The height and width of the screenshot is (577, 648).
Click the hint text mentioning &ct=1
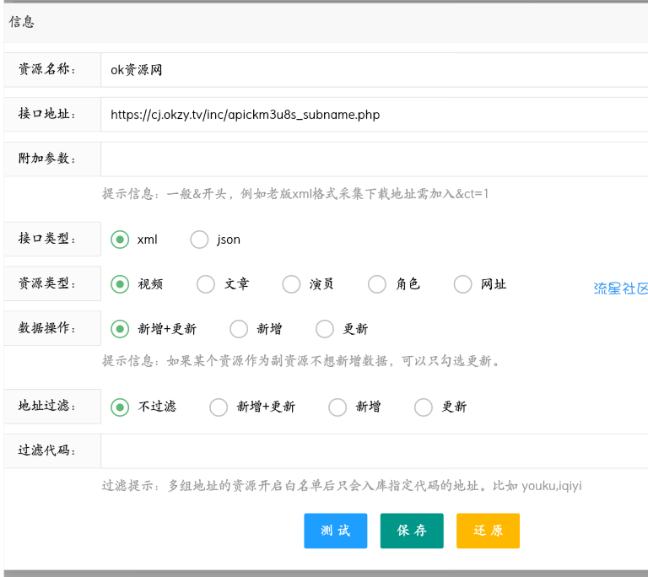[295, 193]
